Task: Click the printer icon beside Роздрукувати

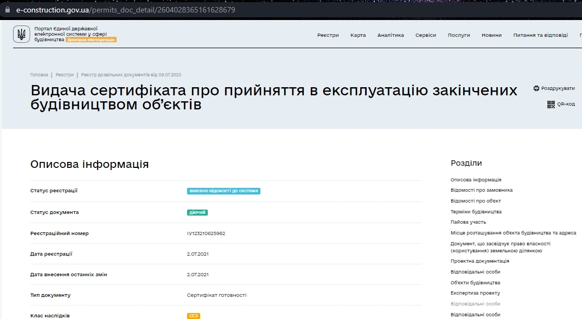Action: (536, 88)
